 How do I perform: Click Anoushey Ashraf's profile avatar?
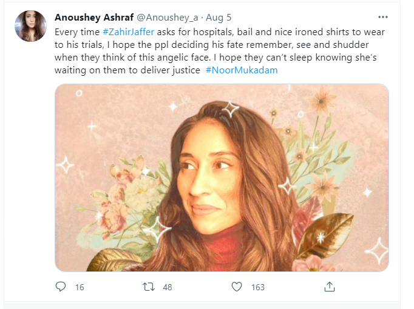click(31, 26)
